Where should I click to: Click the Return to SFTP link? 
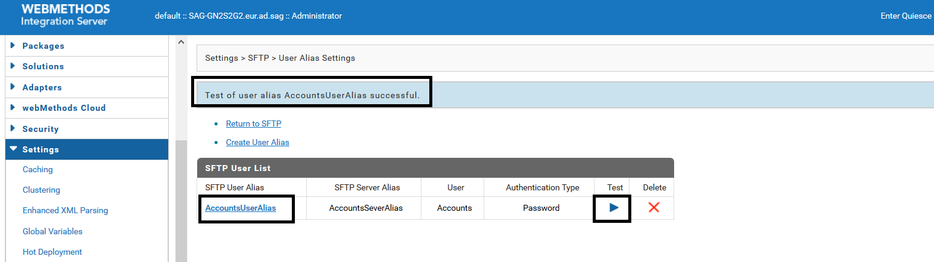(x=253, y=123)
